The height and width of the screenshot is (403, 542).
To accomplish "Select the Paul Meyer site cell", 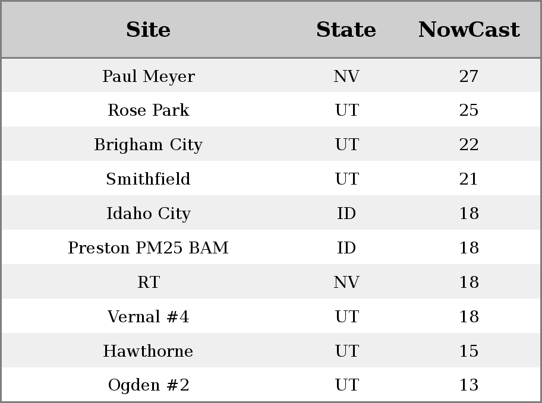I will pyautogui.click(x=149, y=77).
